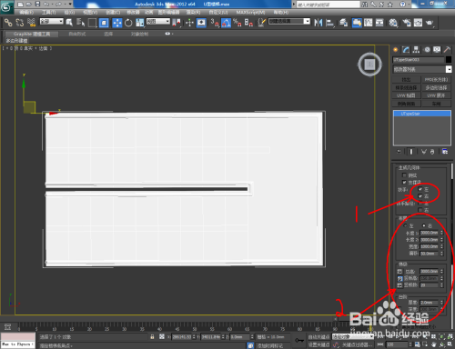Open the Hierarchy command panel tab
Screen dimensions: 455x349
(416, 50)
